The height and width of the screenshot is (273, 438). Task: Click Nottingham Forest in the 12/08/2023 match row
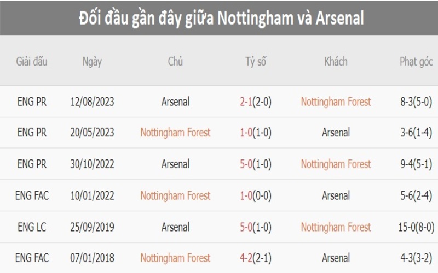336,102
